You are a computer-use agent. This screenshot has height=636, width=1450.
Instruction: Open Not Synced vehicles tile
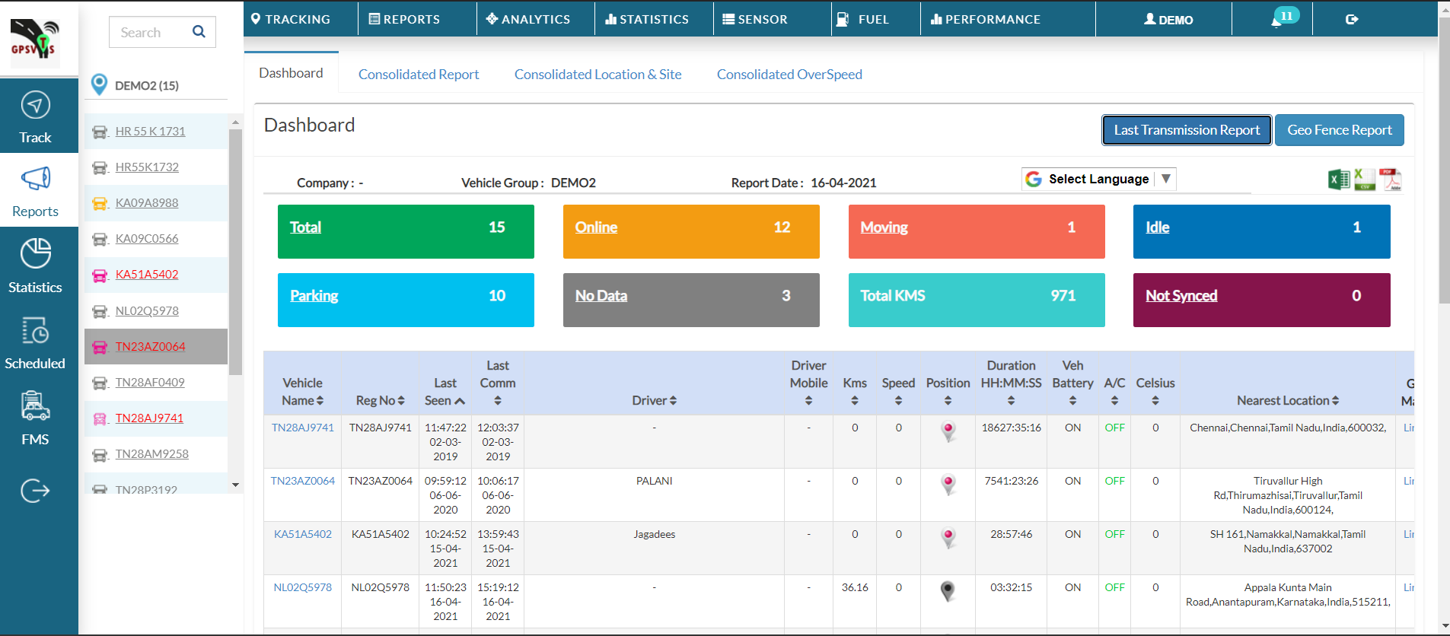point(1261,300)
